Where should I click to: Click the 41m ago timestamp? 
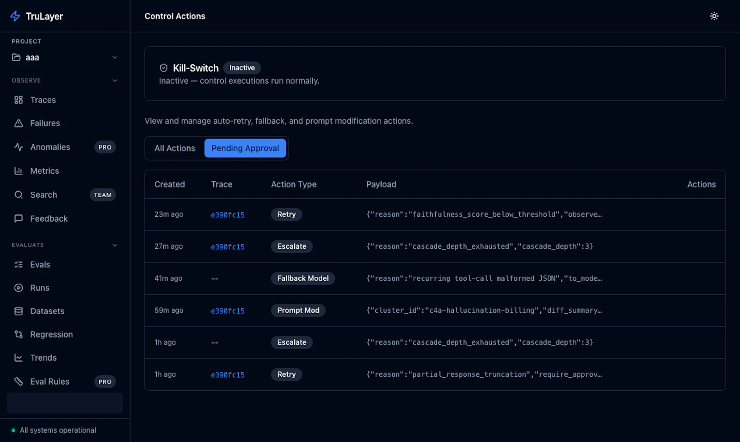click(x=168, y=279)
